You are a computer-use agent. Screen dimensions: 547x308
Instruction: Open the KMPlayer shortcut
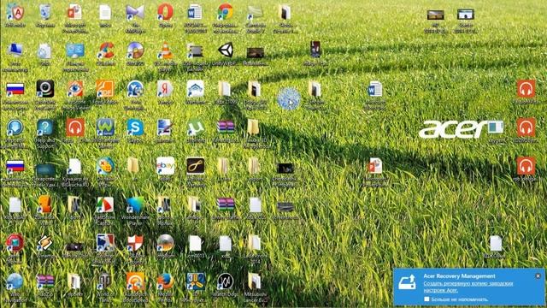pyautogui.click(x=135, y=12)
